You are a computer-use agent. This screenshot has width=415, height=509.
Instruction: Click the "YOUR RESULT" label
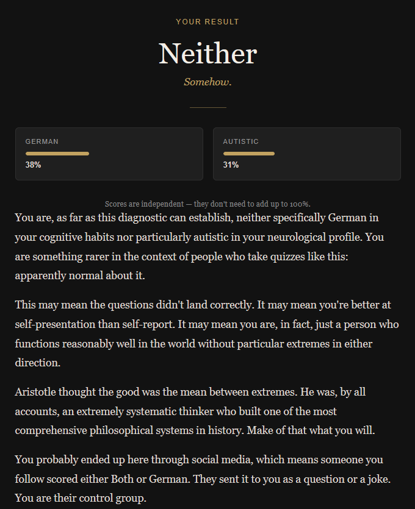click(x=208, y=22)
